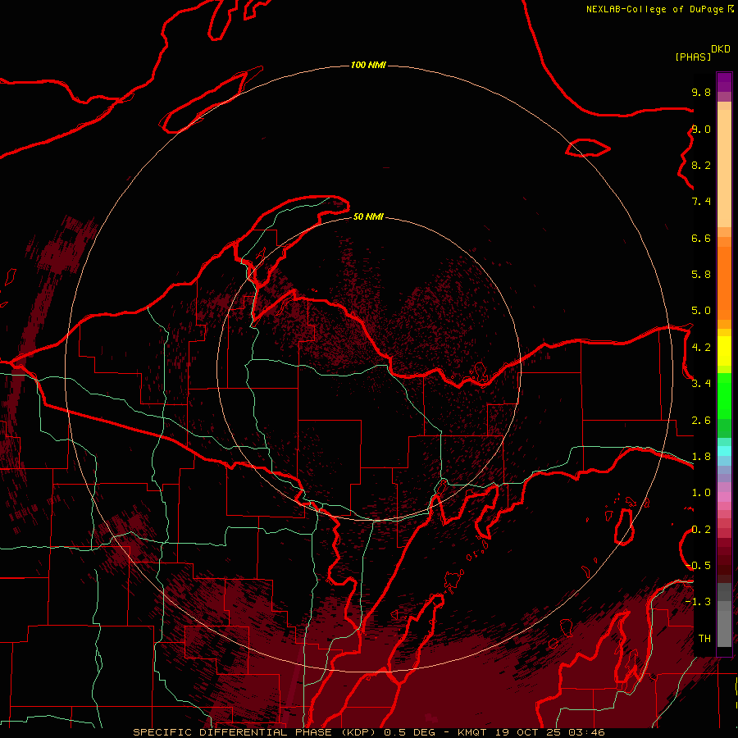
Task: Click the SPECIFIC DIFFERENTIAL PHASE (KDP) caption text
Action: [x=253, y=732]
